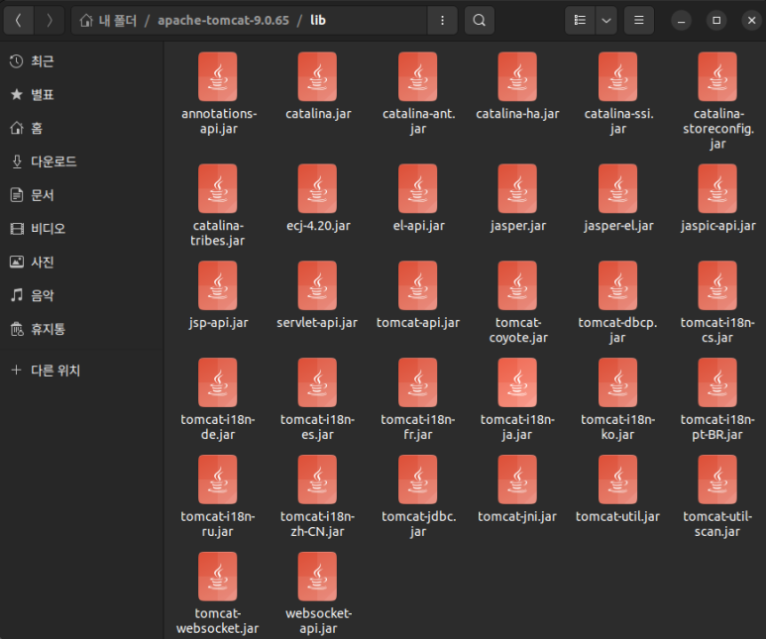Screen dimensions: 766x639
Task: Click the lib breadcrumb segment
Action: pyautogui.click(x=318, y=21)
